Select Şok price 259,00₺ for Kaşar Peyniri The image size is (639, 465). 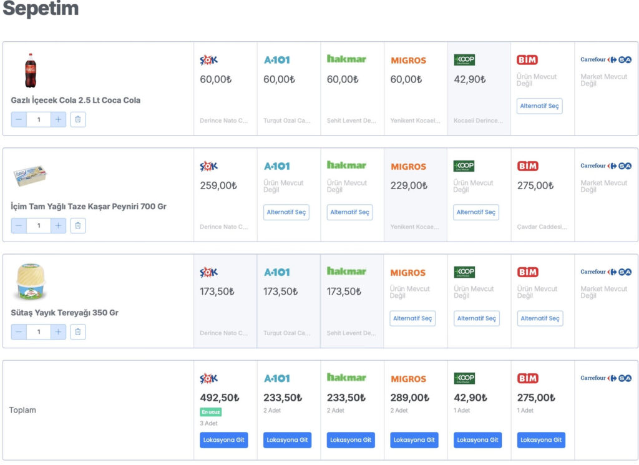218,185
